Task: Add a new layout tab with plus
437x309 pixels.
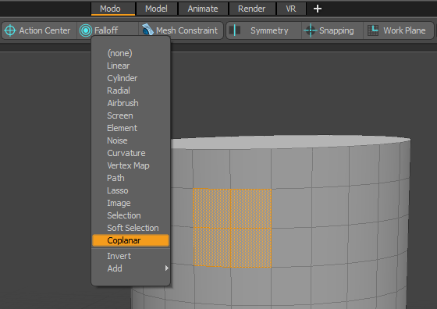Action: click(318, 9)
